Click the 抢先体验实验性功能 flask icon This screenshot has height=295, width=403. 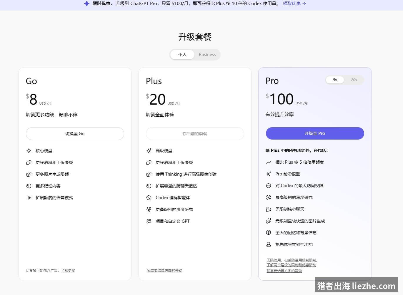[269, 244]
